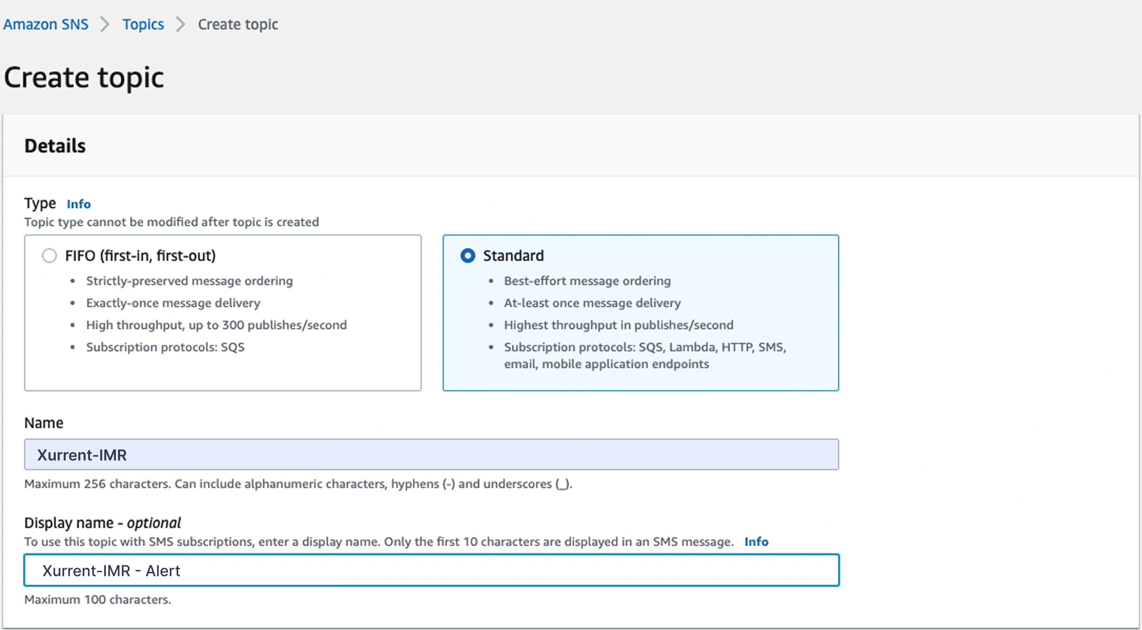Click the chevron after the Topics breadcrumb
1142x630 pixels.
pos(181,25)
